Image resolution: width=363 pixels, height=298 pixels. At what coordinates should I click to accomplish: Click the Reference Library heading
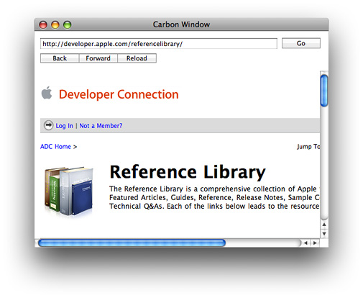point(188,172)
